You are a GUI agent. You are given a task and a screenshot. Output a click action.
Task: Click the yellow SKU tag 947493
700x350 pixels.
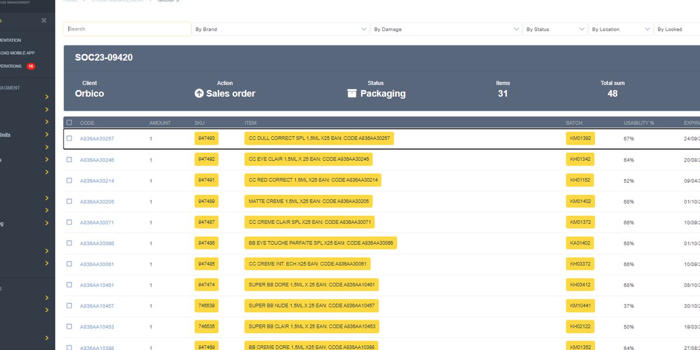206,139
